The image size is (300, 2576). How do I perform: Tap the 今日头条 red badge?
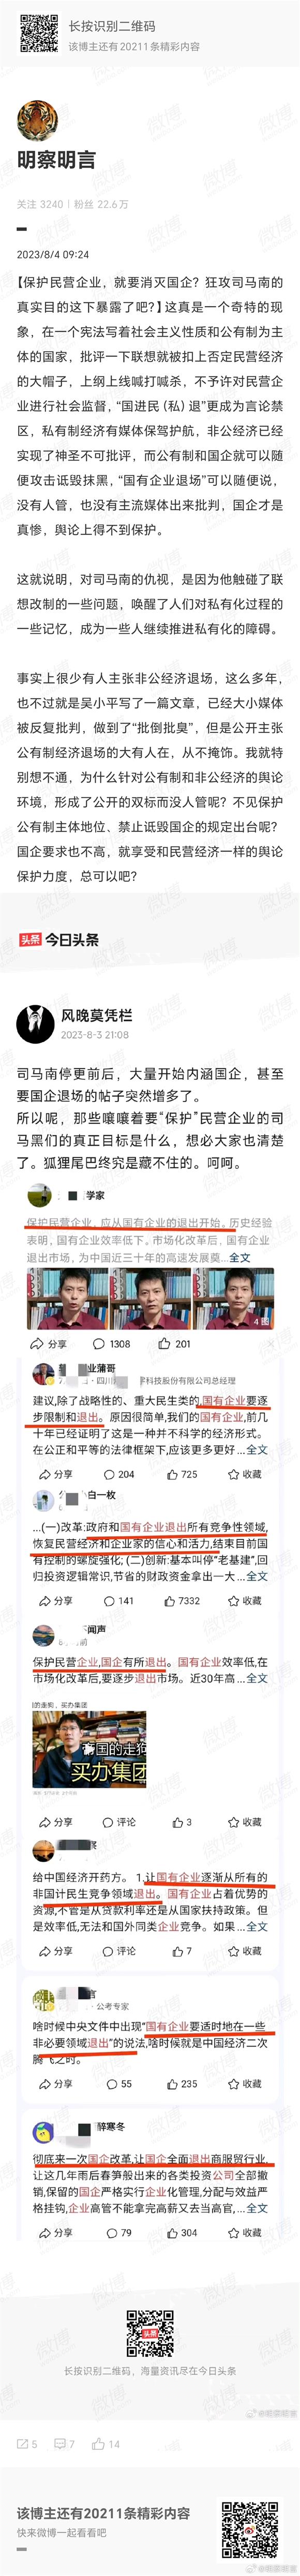pyautogui.click(x=30, y=940)
